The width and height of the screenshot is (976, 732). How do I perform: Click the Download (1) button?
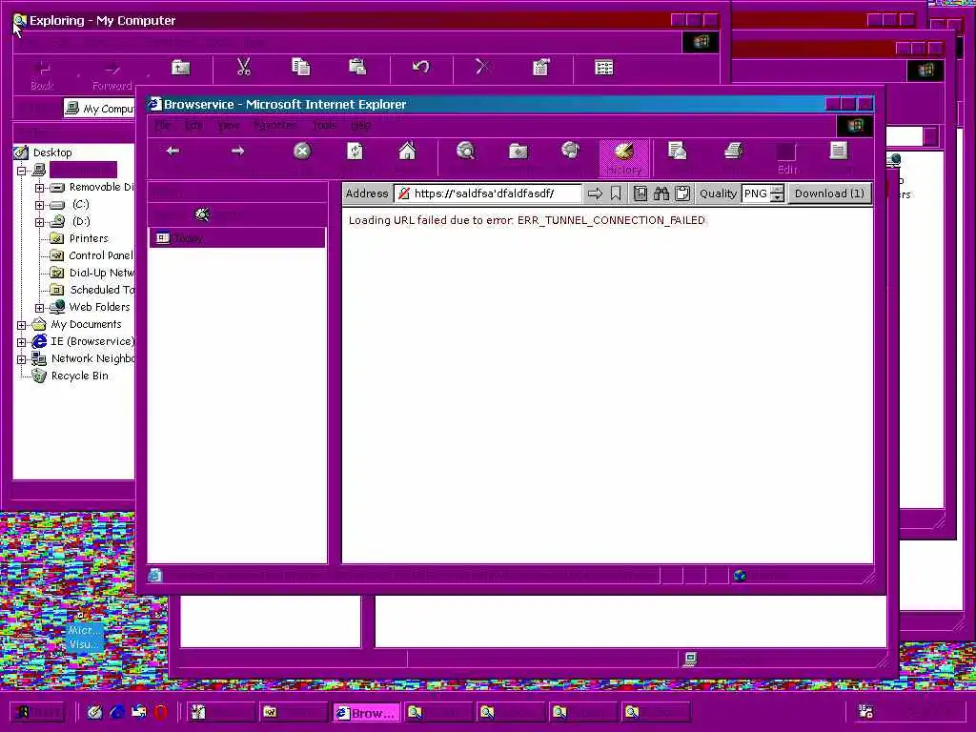pyautogui.click(x=829, y=193)
